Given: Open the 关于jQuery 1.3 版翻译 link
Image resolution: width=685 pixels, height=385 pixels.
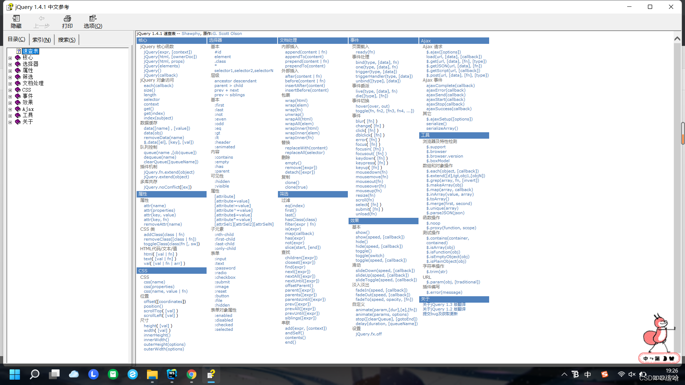Looking at the screenshot, I should (x=444, y=304).
